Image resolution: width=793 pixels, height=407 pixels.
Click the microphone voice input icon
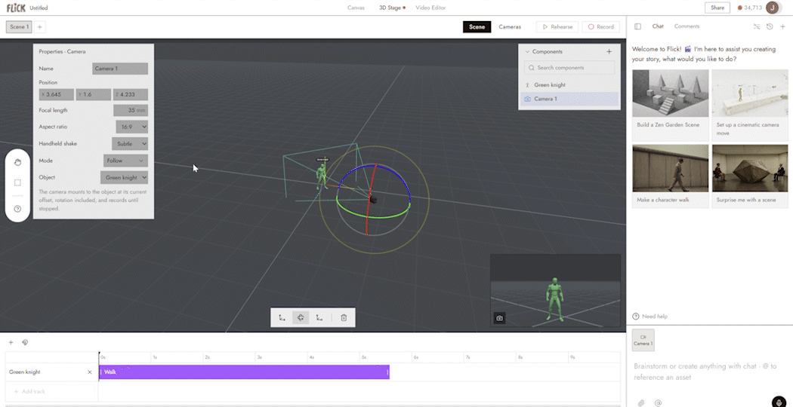pos(779,402)
